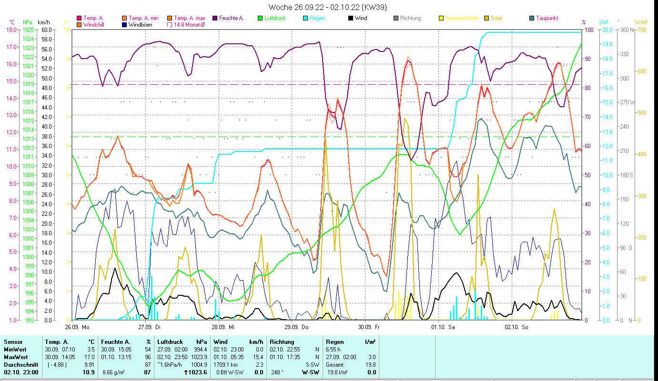This screenshot has height=381, width=658.
Task: Click the '30.09. Fr' date label
Action: (369, 327)
